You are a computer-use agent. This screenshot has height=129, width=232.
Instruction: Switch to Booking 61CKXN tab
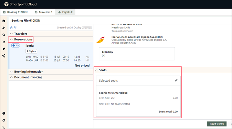click(x=15, y=12)
